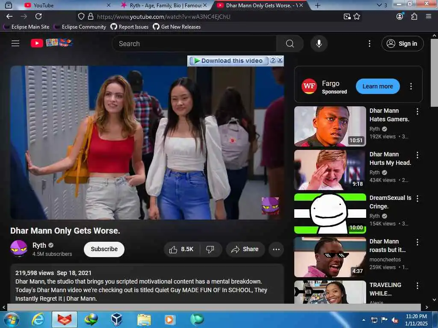Image resolution: width=438 pixels, height=328 pixels.
Task: Open options for Dhar Mann roasts video
Action: pos(417,242)
